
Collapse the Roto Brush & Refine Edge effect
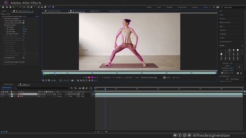click(x=2, y=16)
